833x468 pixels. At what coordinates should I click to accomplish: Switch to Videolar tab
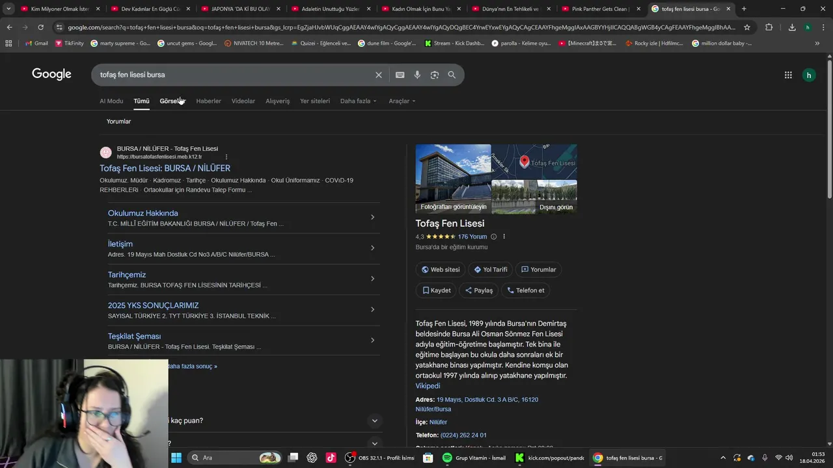tap(243, 101)
